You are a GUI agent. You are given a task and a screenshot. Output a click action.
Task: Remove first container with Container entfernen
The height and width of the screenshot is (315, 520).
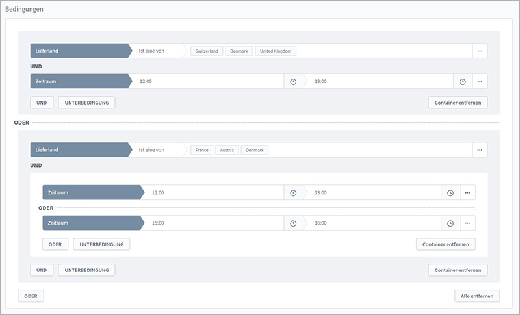458,103
